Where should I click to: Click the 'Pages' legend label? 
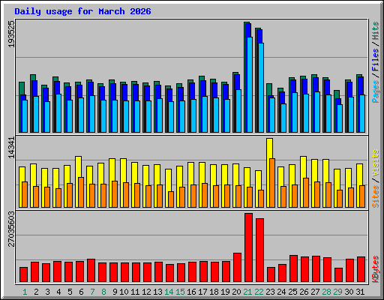[376, 91]
